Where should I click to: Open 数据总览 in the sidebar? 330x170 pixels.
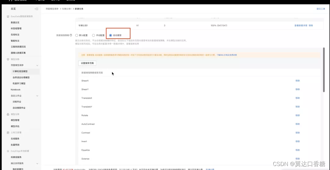[x=15, y=22]
